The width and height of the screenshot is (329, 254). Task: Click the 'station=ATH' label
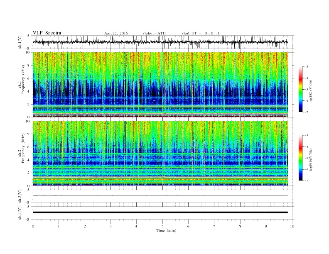coord(154,33)
